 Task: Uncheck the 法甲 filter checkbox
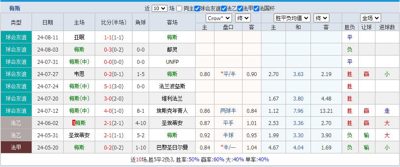(240, 9)
